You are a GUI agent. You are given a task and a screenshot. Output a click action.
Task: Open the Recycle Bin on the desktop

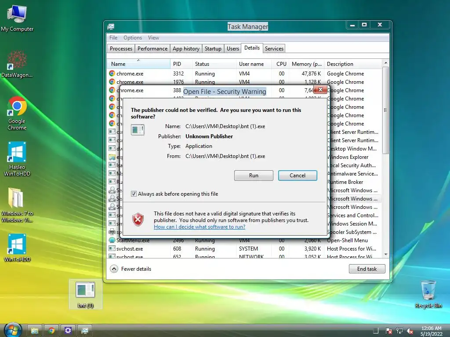click(428, 294)
